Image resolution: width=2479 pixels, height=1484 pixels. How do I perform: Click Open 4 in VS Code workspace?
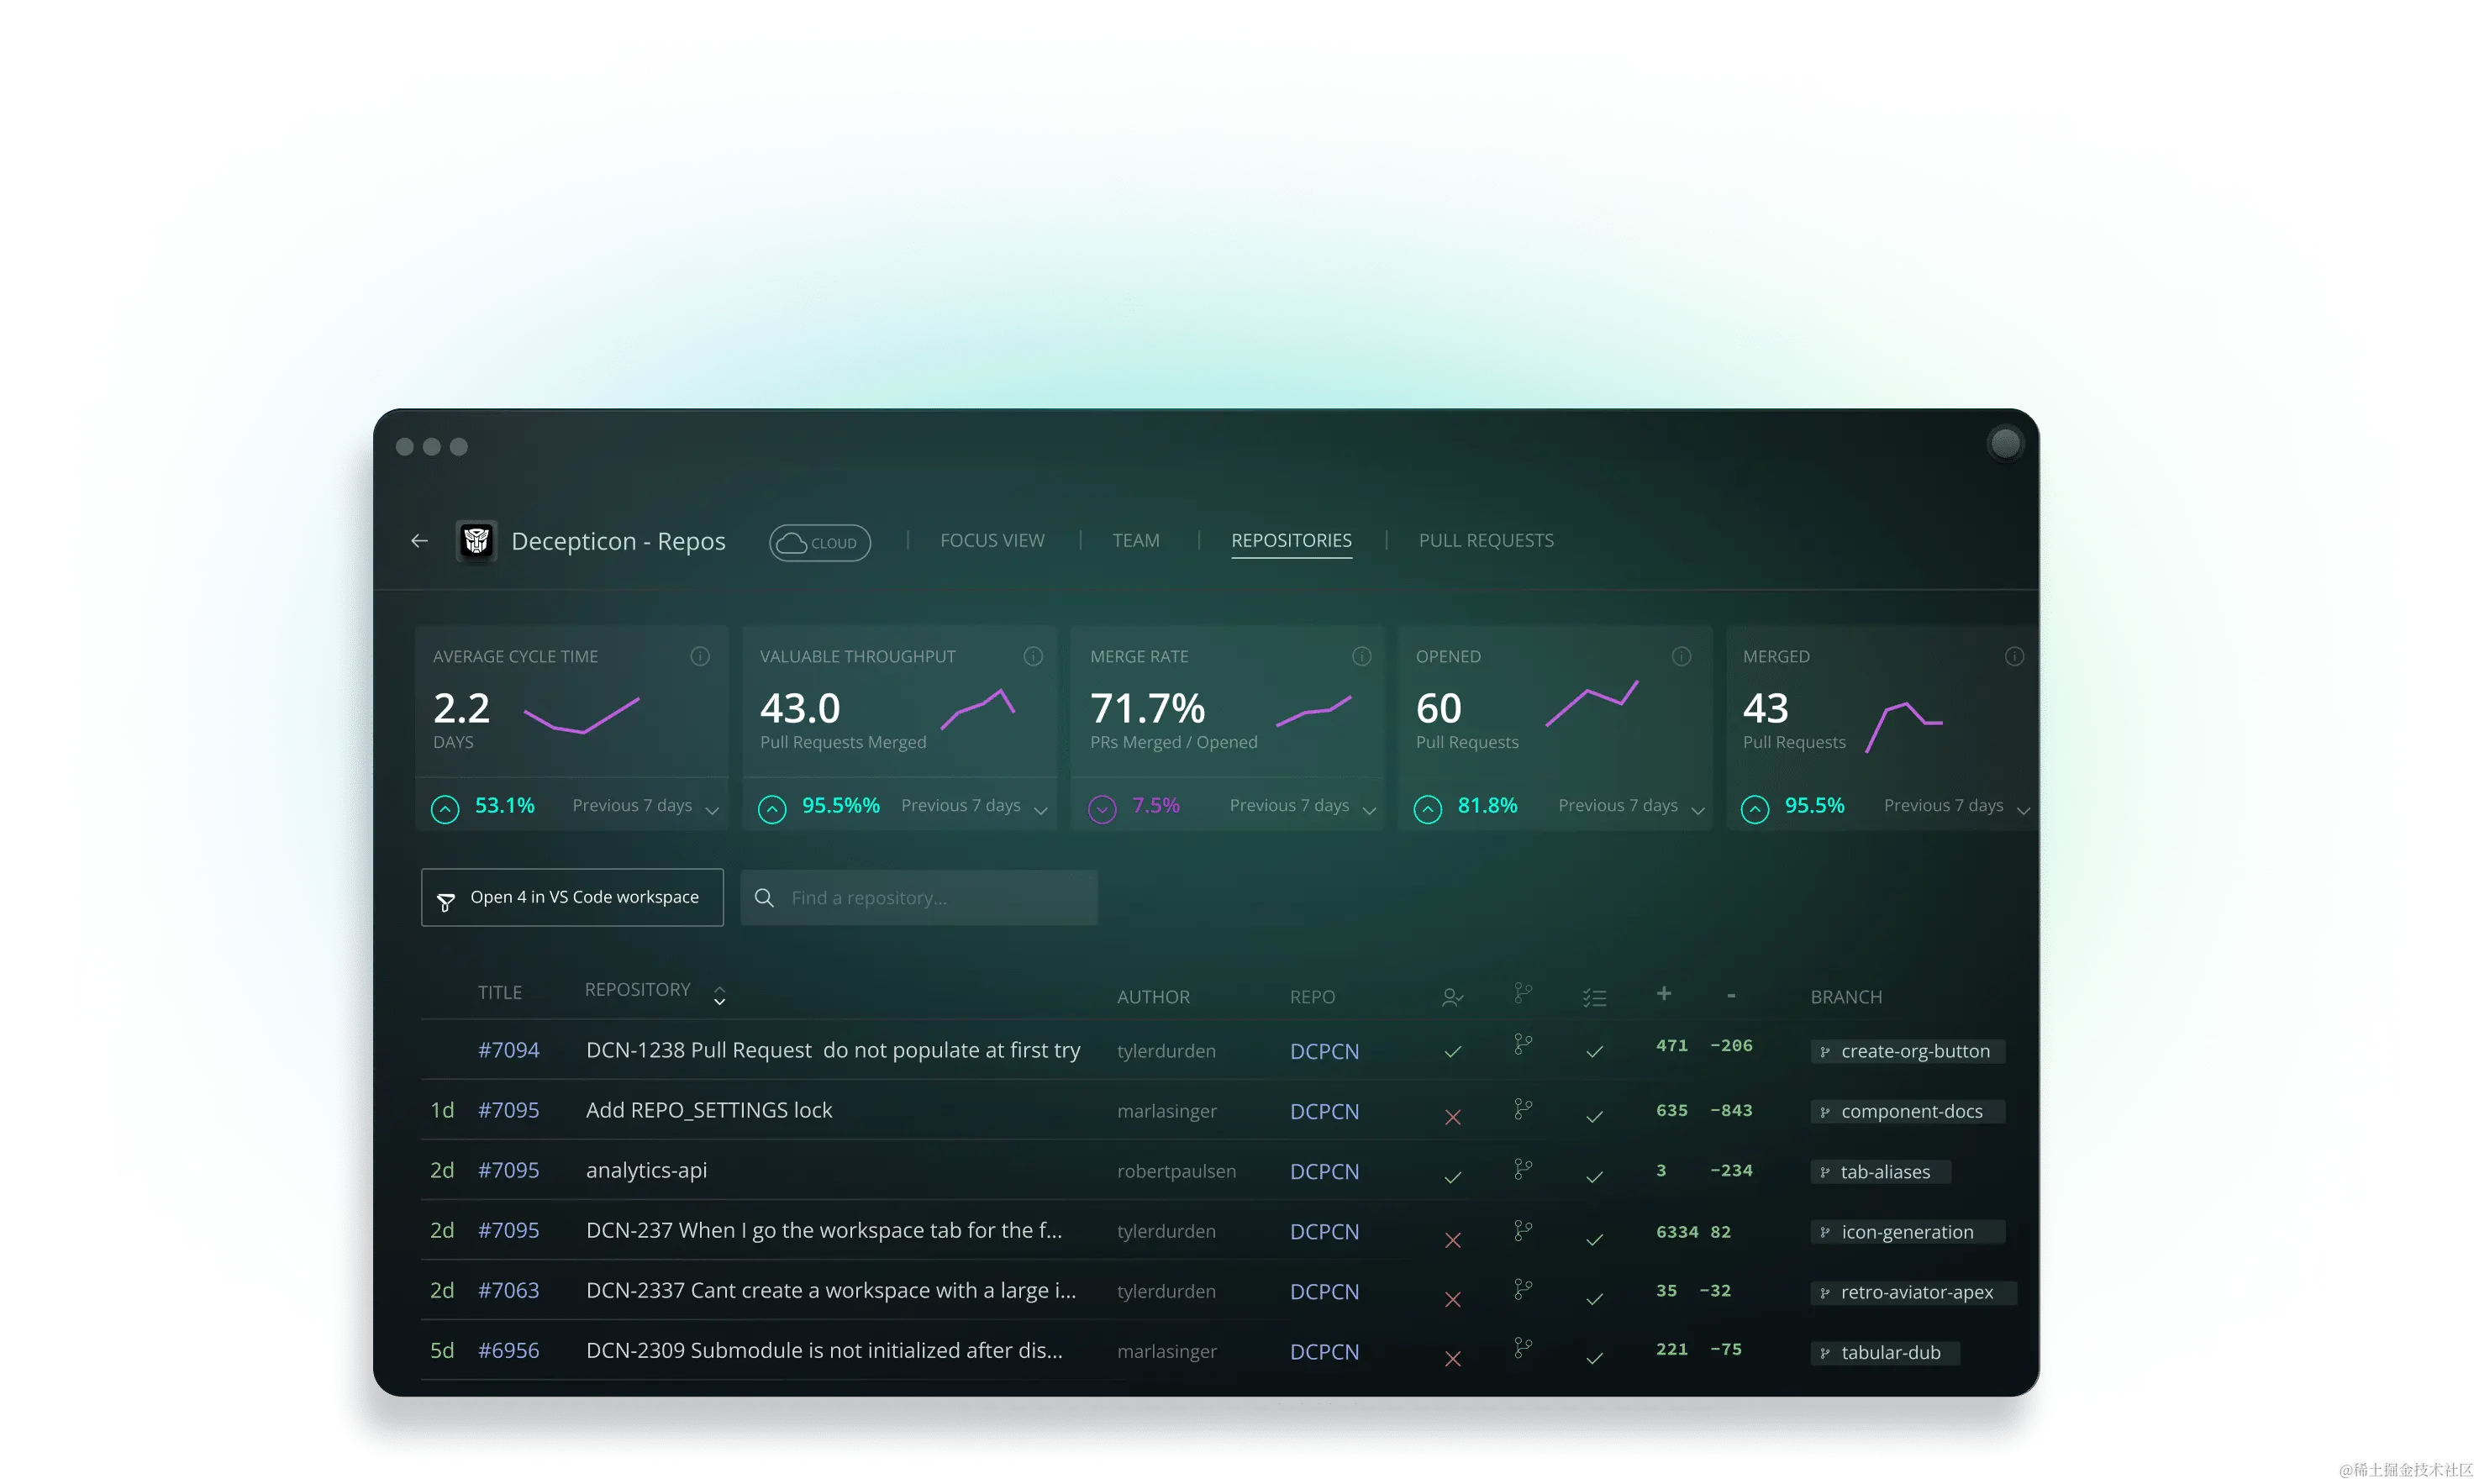[572, 897]
